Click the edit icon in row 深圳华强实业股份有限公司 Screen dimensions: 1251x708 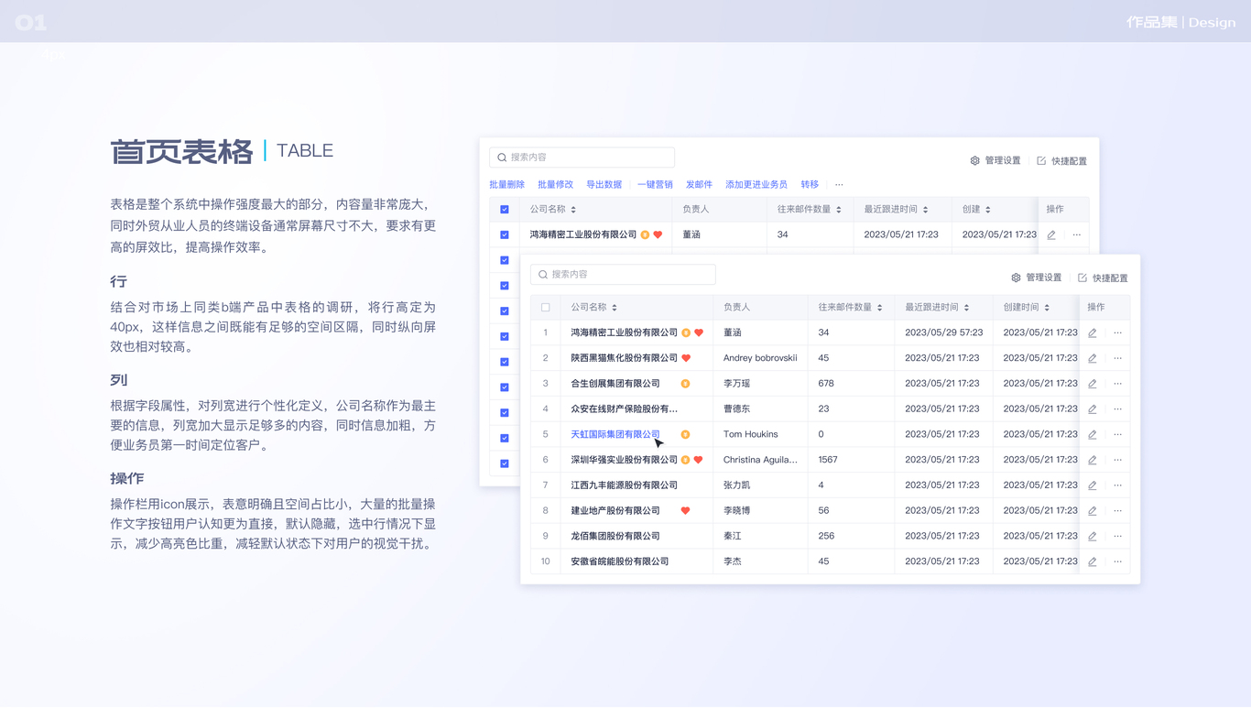pyautogui.click(x=1093, y=460)
